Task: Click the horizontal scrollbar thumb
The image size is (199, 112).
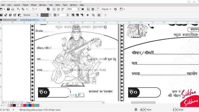Action: pyautogui.click(x=143, y=102)
